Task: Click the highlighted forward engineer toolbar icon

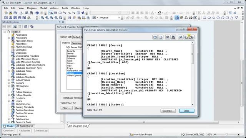Action: click(x=177, y=18)
